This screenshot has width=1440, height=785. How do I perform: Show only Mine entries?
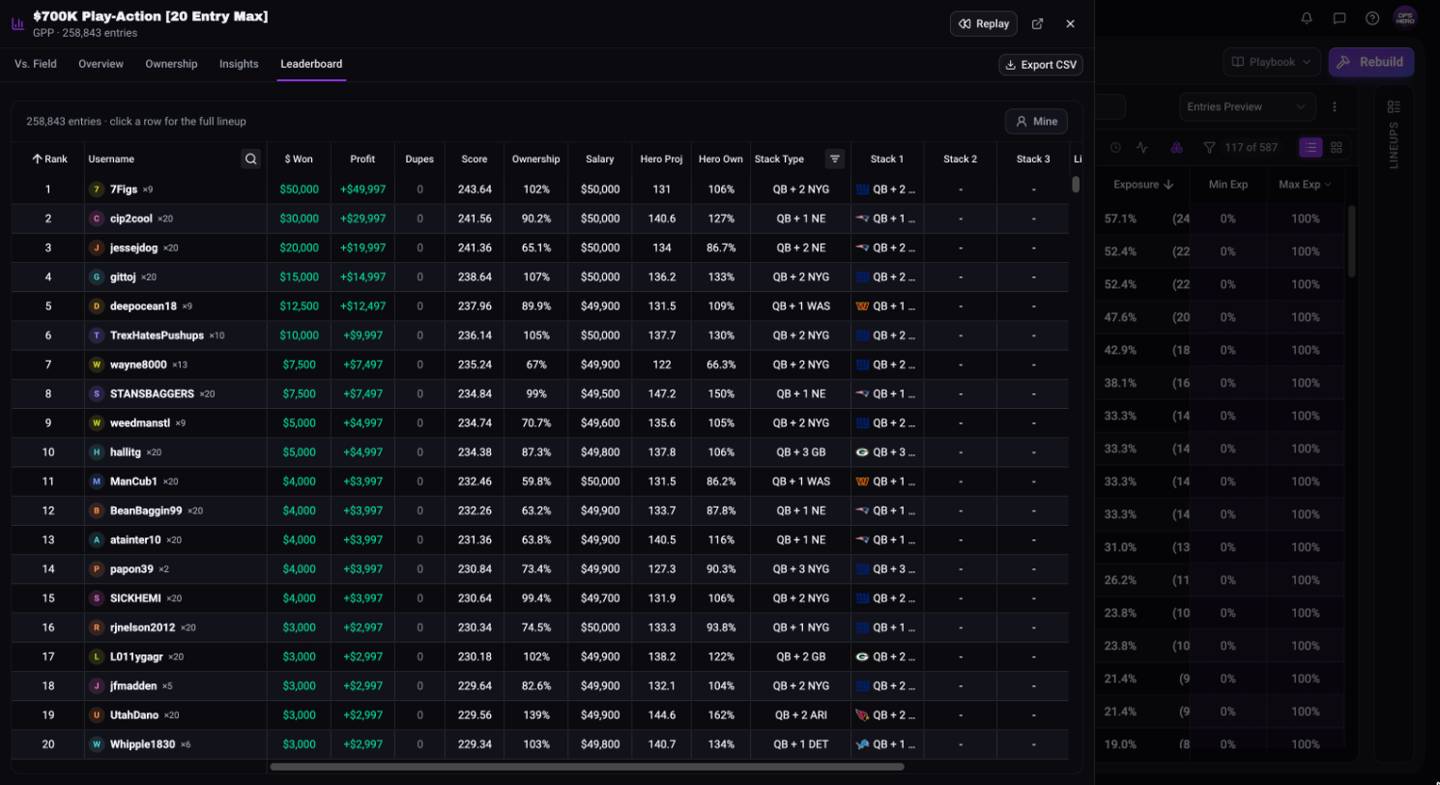click(1036, 122)
